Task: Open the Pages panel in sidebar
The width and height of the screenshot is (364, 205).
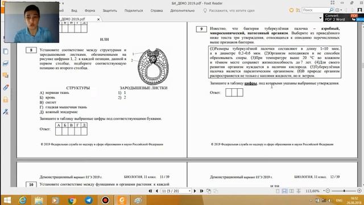Action: point(6,51)
